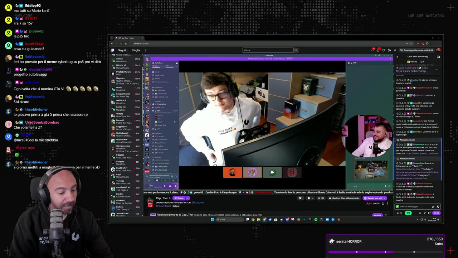Screen dimensions: 458x258
Task: Open Discord user settings gear in the stream
Action: [x=175, y=186]
